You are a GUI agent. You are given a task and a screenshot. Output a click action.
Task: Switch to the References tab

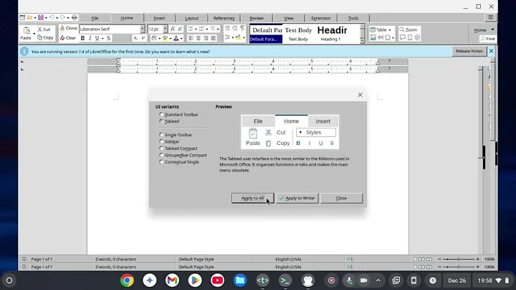(224, 18)
